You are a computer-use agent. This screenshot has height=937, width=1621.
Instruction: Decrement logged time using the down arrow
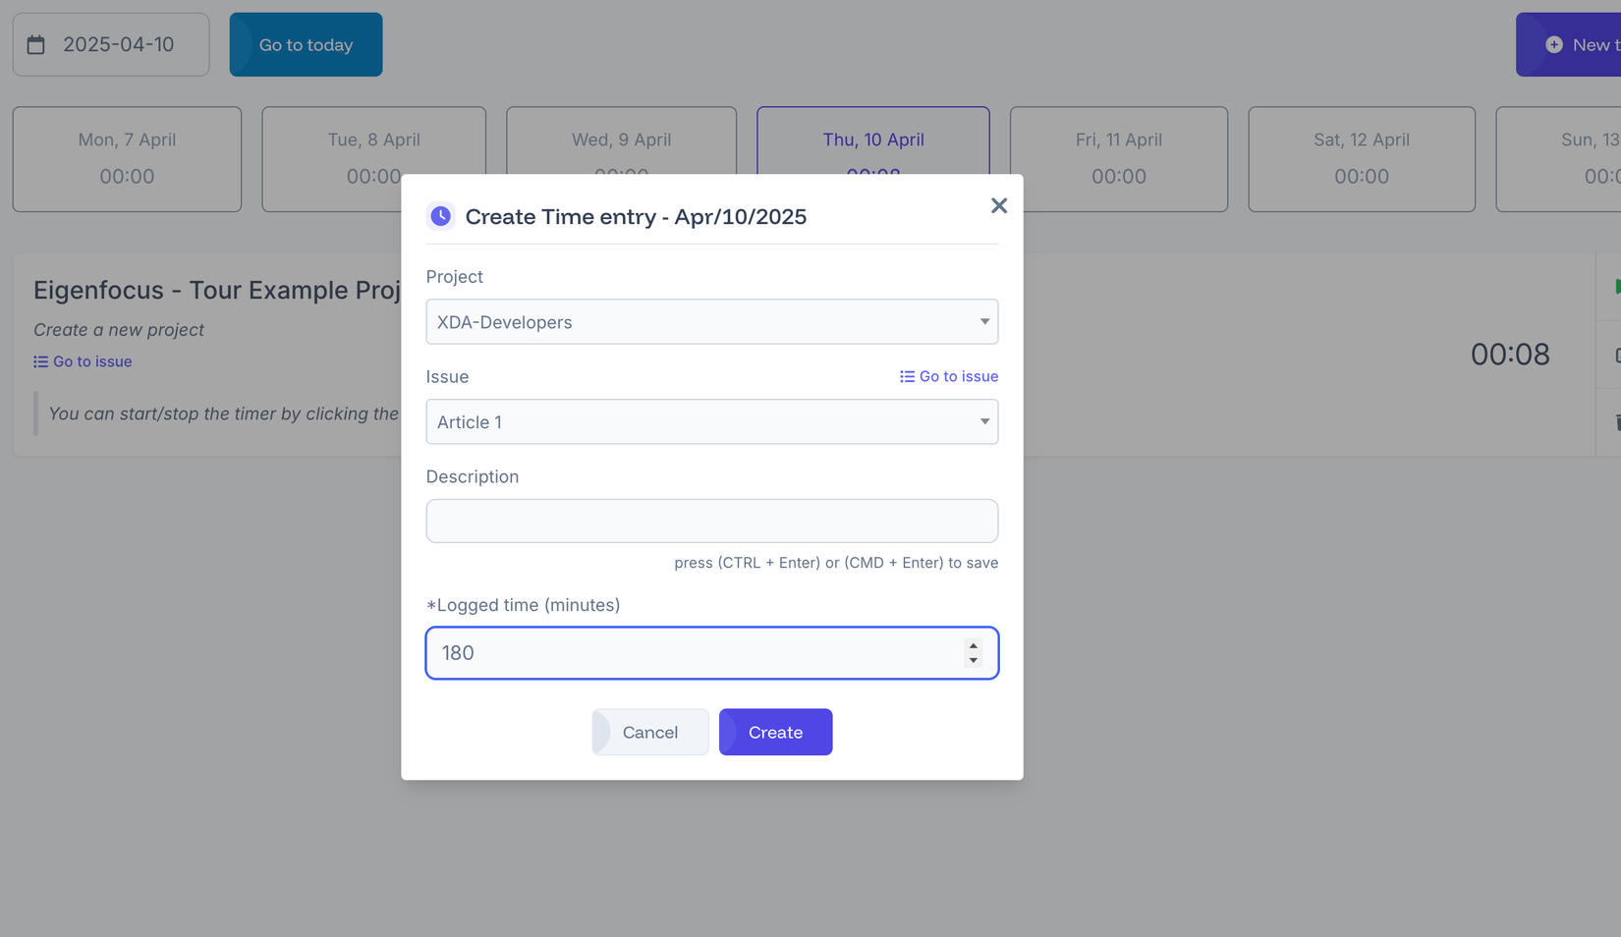(x=973, y=660)
